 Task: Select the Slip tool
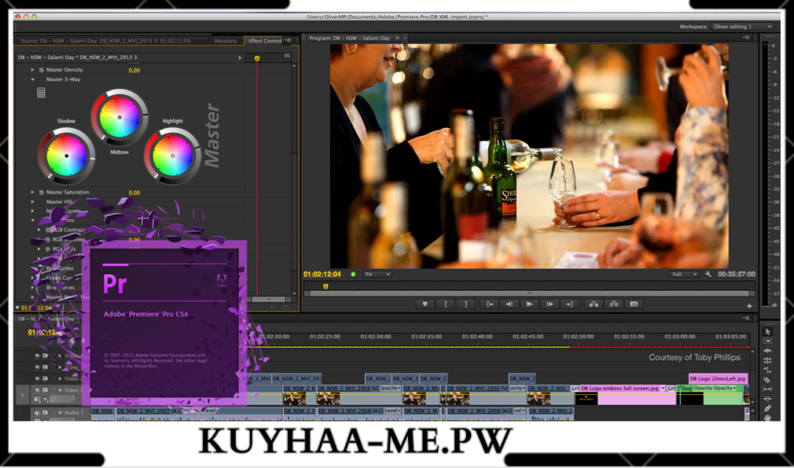767,390
